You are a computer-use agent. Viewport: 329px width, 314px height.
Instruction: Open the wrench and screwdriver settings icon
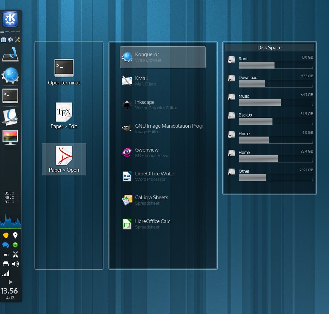17,40
